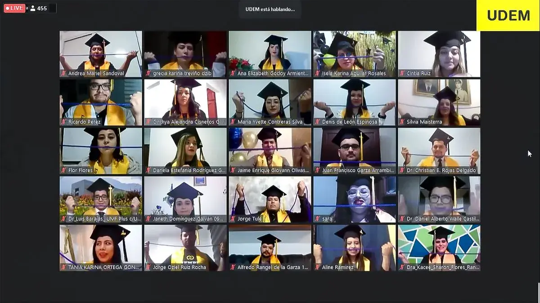
Task: Click the red LIVE badge
Action: coord(14,8)
